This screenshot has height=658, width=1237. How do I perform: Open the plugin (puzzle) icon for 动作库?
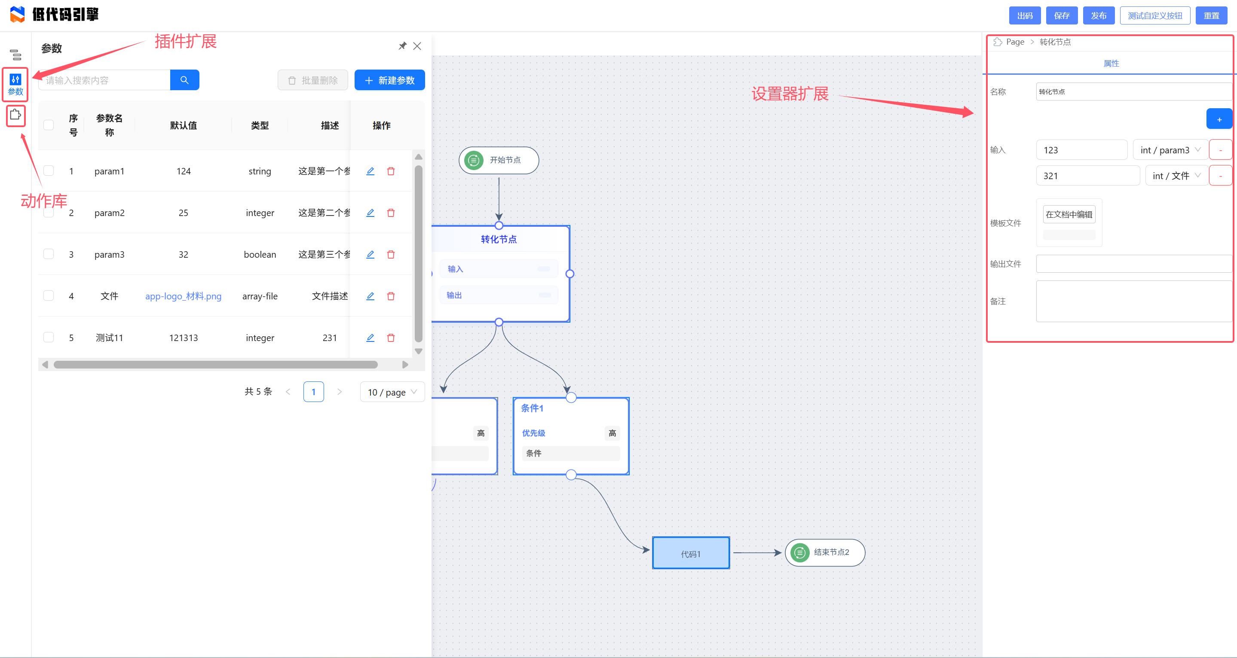tap(15, 115)
